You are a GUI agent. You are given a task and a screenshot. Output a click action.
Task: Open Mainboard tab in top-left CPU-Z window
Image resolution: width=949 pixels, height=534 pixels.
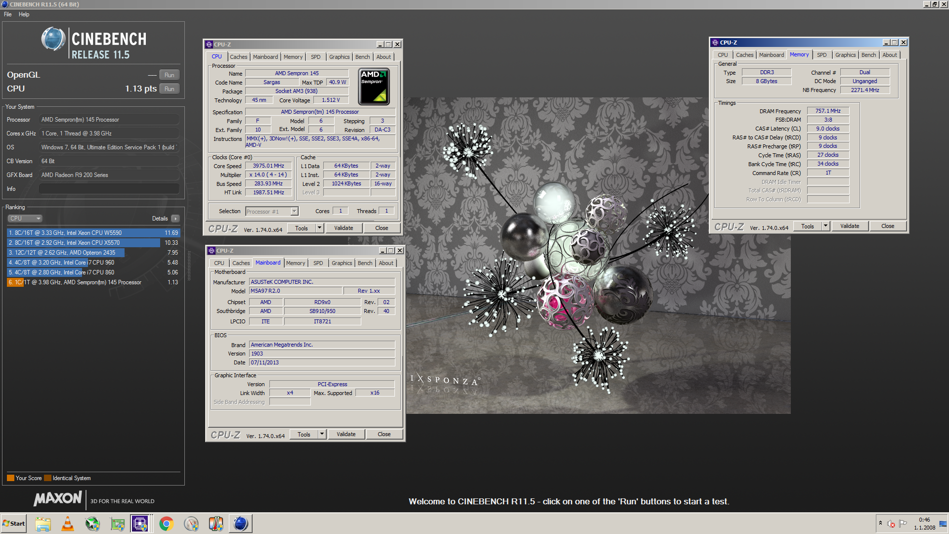pos(265,57)
